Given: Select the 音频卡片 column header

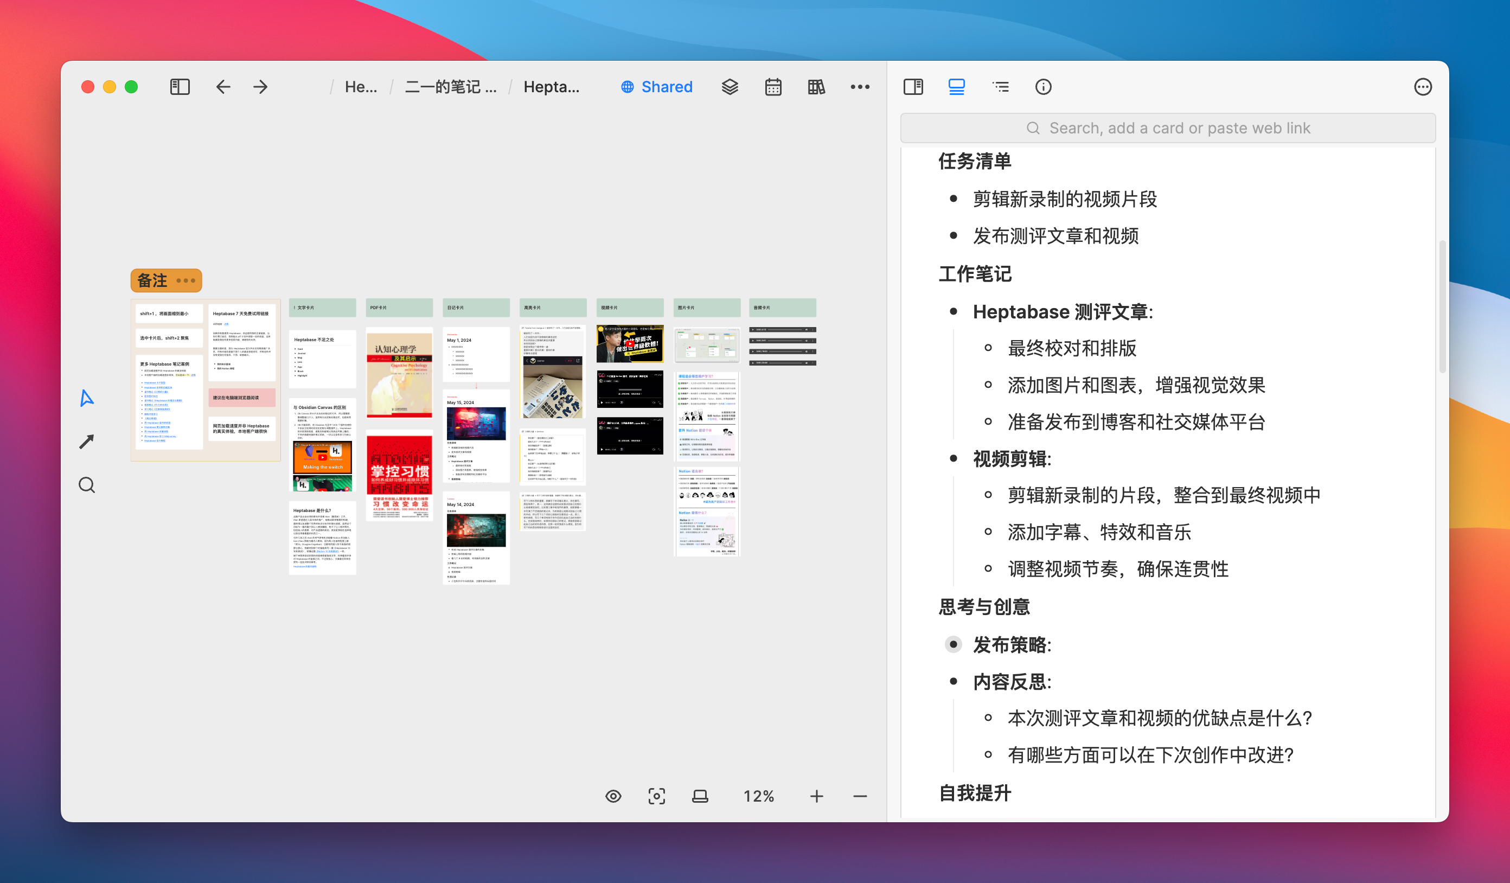Looking at the screenshot, I should [783, 308].
